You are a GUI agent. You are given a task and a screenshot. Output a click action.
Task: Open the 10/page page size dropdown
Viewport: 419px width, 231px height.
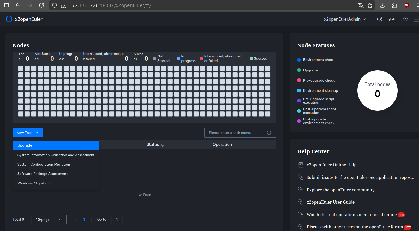click(49, 220)
